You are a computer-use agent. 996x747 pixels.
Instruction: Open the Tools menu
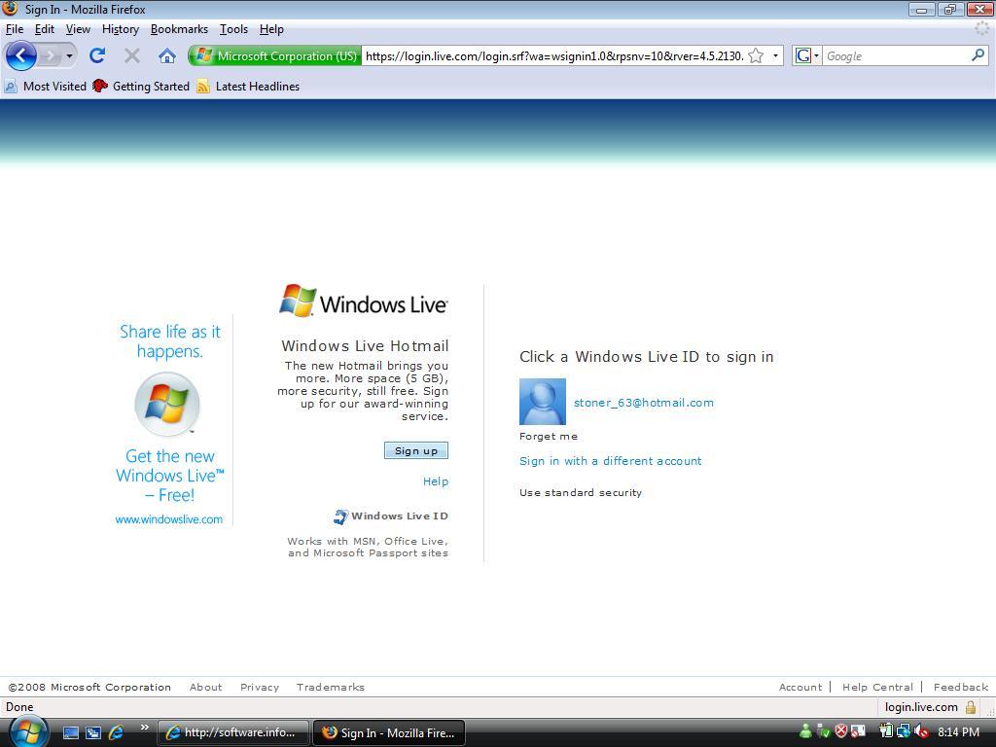click(x=233, y=29)
